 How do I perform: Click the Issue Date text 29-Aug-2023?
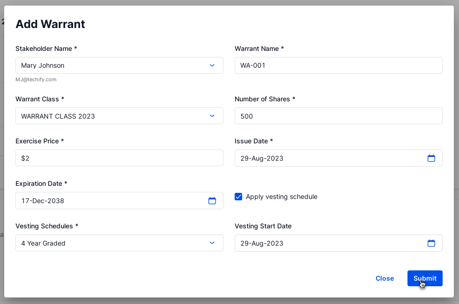[x=262, y=158]
